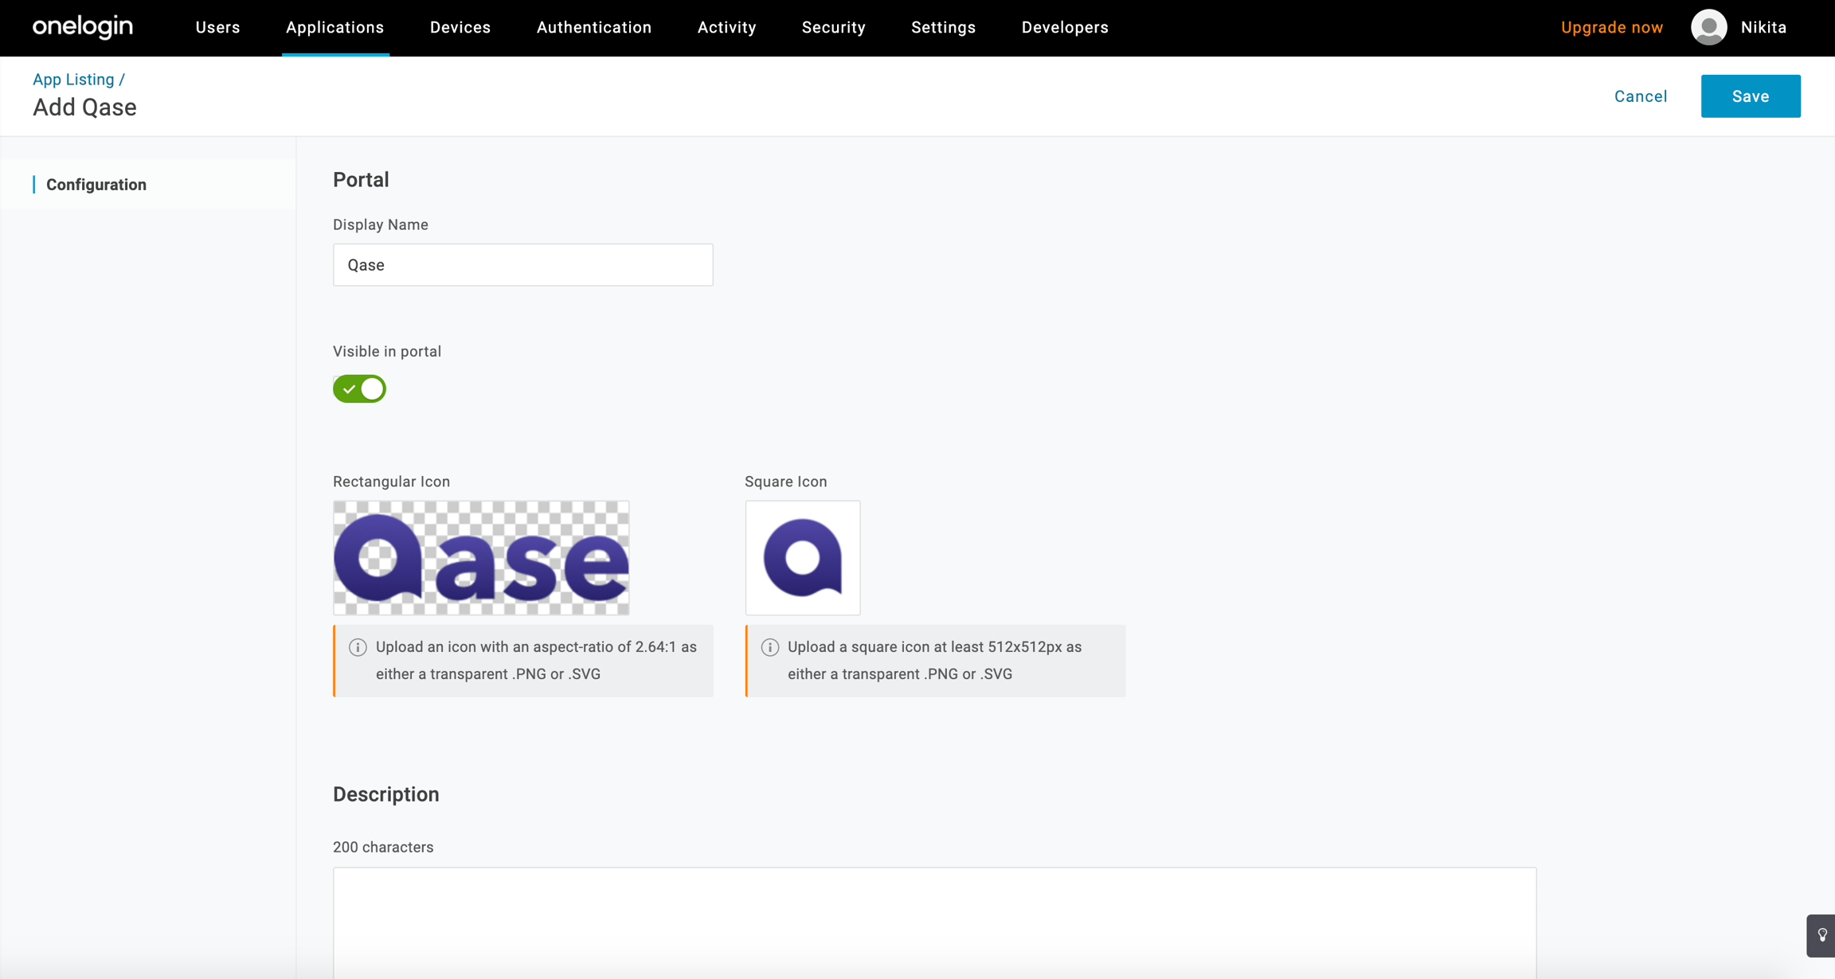This screenshot has height=979, width=1835.
Task: Go back to App Listing
Action: click(73, 80)
